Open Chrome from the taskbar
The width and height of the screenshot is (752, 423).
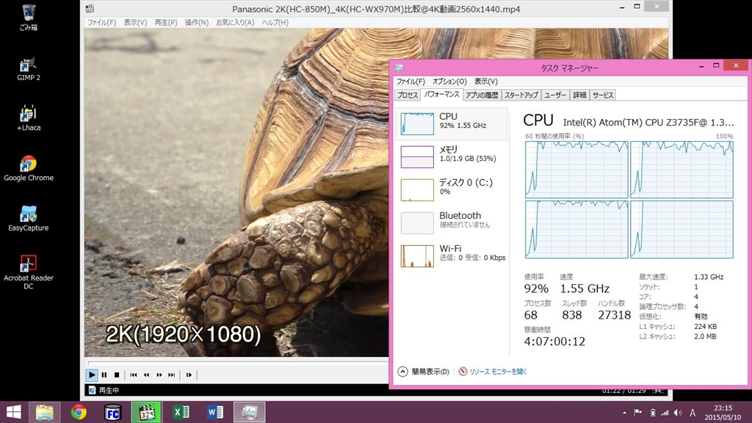click(x=79, y=413)
